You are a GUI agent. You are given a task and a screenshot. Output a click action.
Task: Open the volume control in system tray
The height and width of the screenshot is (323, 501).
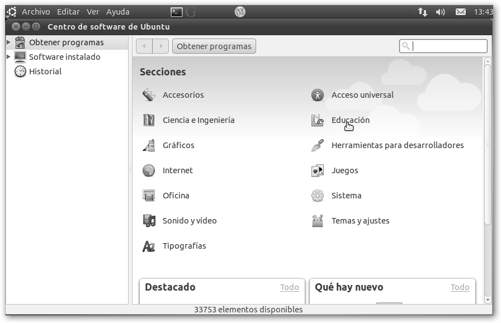pos(441,12)
